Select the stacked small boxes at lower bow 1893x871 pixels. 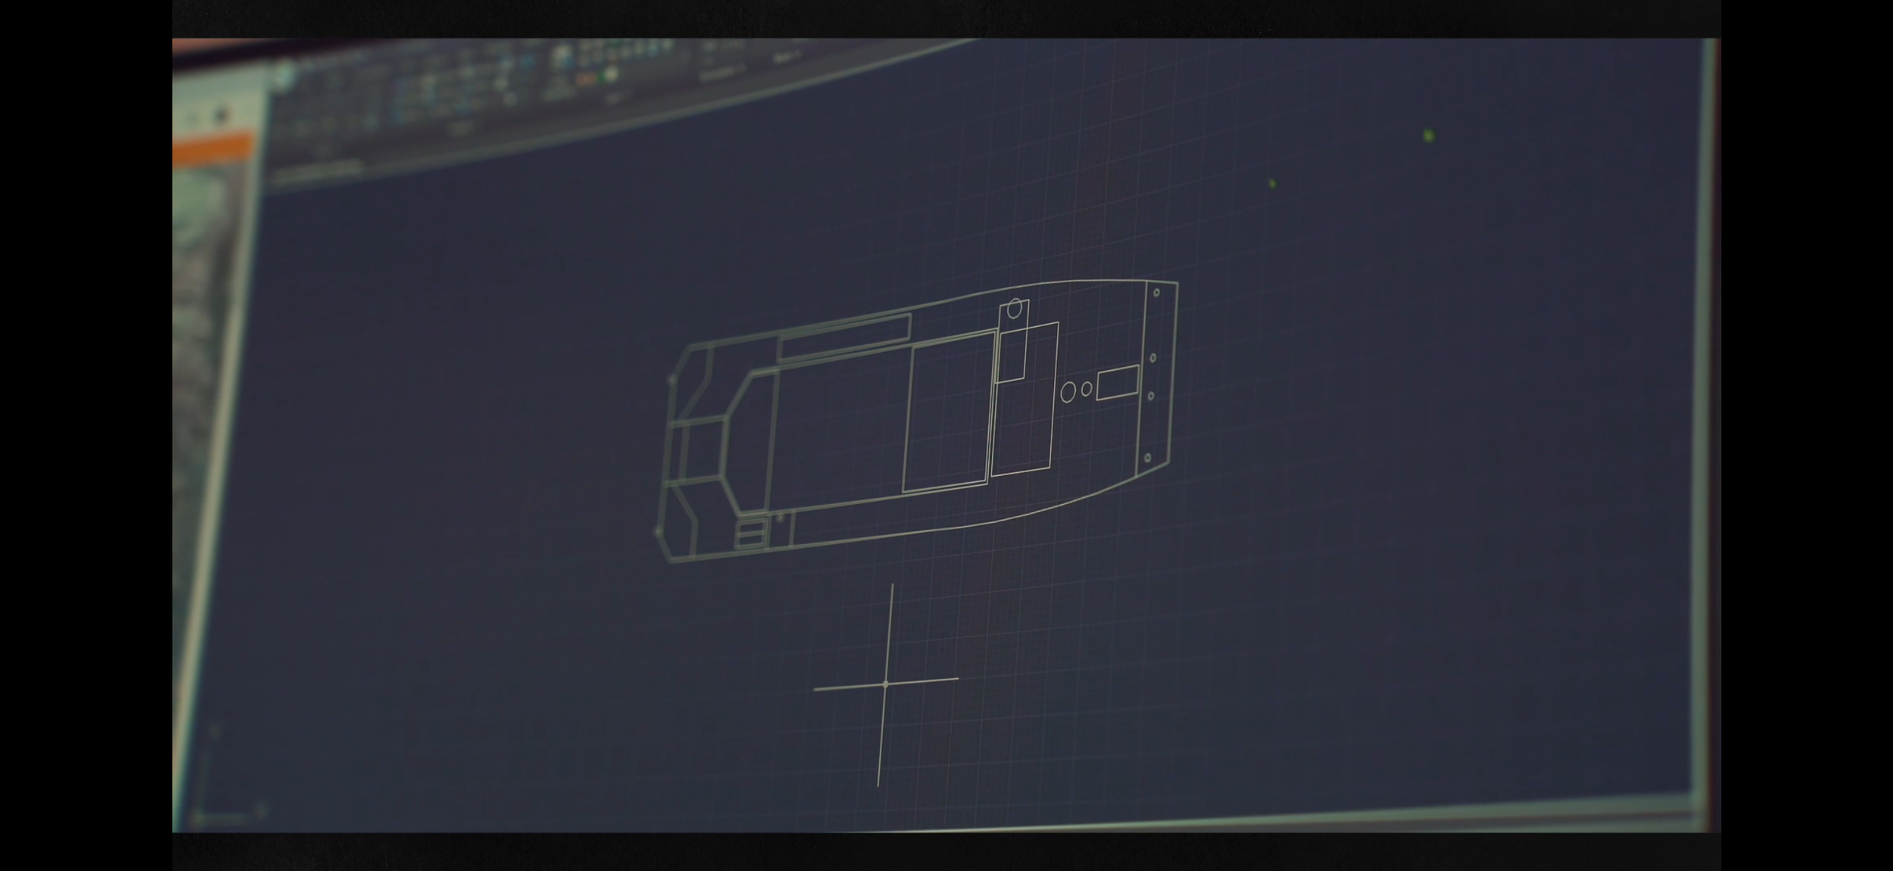coord(750,534)
